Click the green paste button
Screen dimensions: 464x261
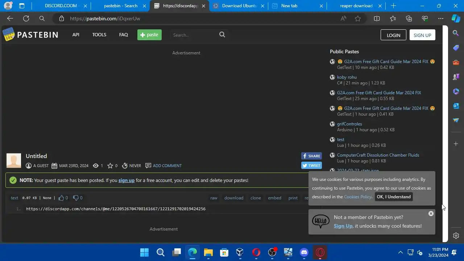(x=149, y=35)
